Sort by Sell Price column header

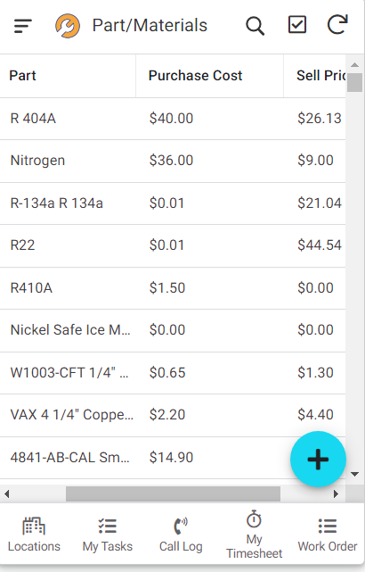point(315,76)
